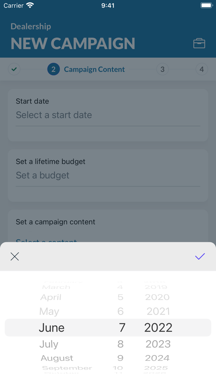The image size is (216, 384).
Task: Pick August in month wheel
Action: (x=57, y=358)
